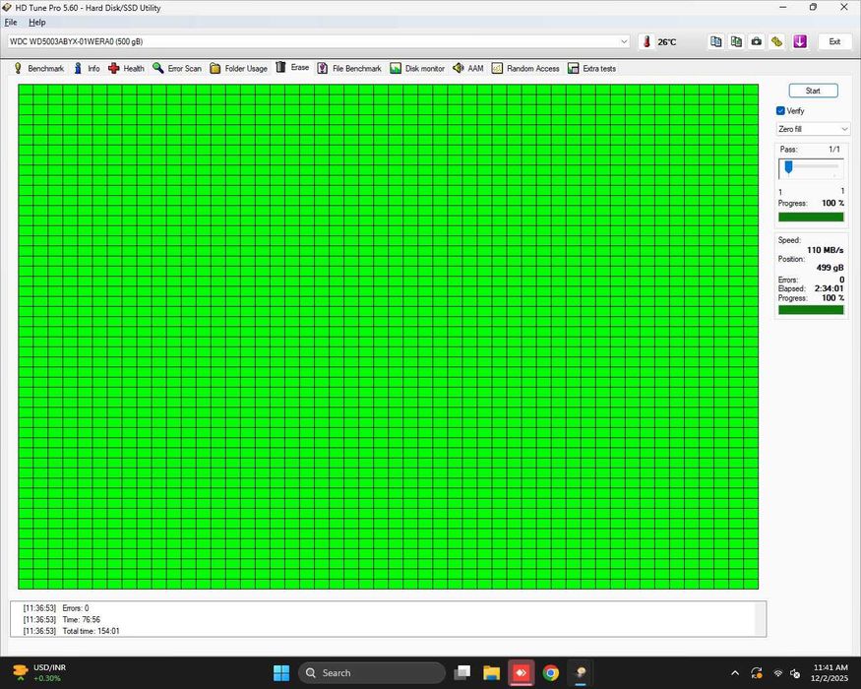Open the File Benchmark tab
861x689 pixels.
click(349, 68)
